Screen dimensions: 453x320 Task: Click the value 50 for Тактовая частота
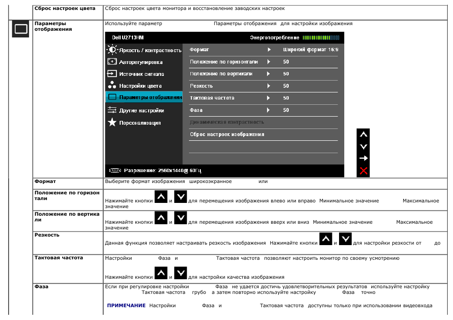tap(286, 98)
